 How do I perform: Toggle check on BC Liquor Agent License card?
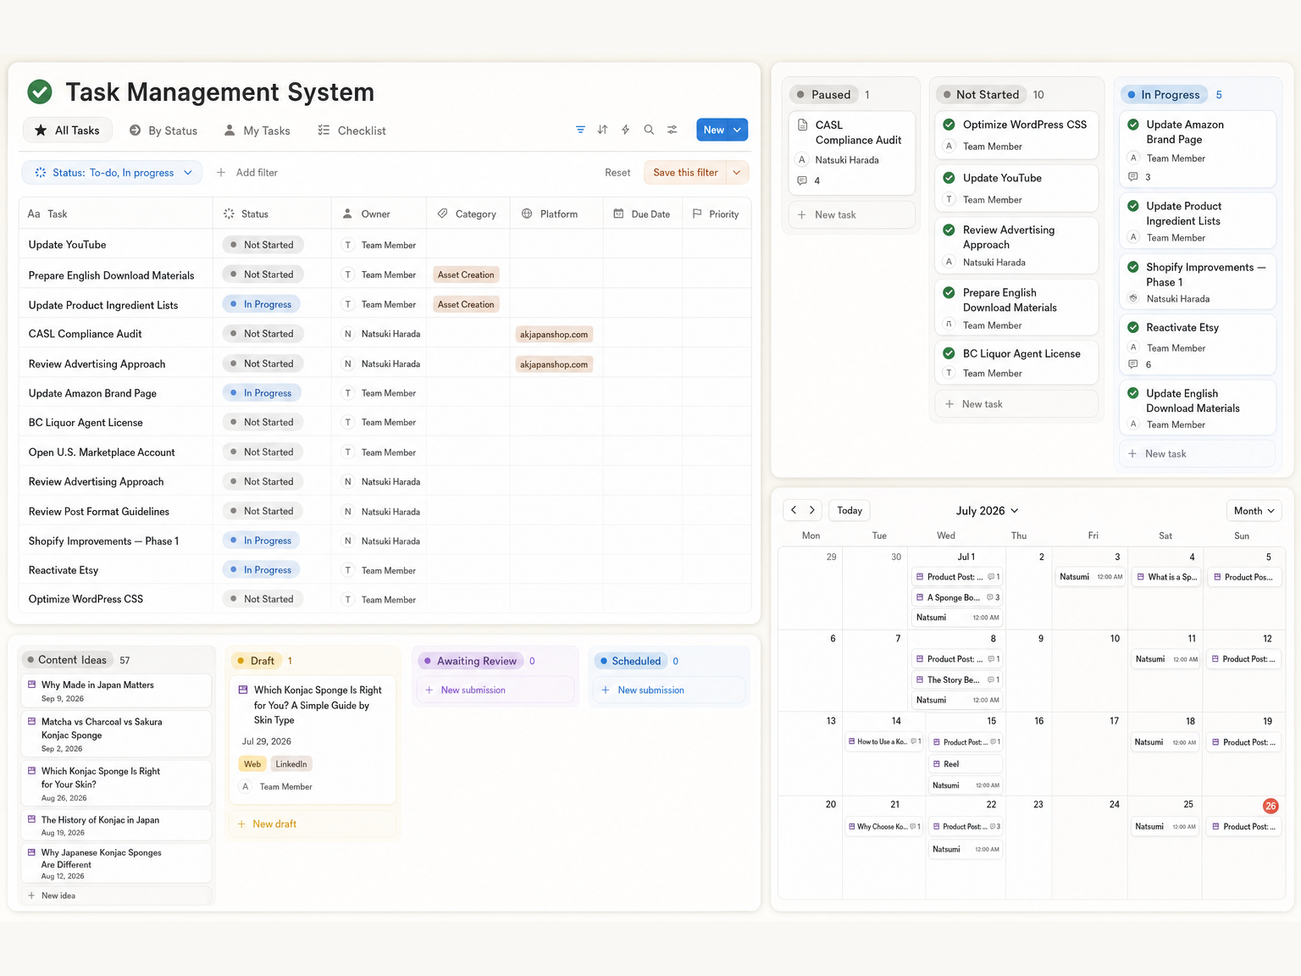pos(949,353)
